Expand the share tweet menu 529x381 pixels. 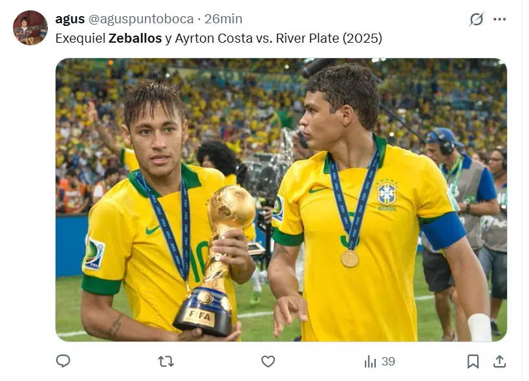click(x=499, y=361)
